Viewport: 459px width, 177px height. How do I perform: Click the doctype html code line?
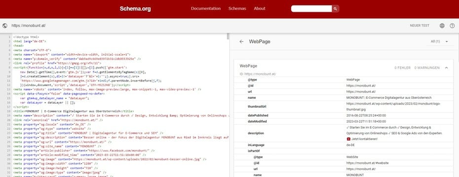[x=26, y=37]
